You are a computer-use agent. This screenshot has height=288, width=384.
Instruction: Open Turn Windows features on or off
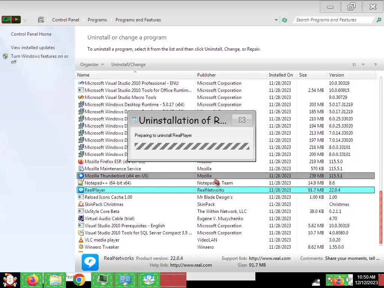[39, 59]
